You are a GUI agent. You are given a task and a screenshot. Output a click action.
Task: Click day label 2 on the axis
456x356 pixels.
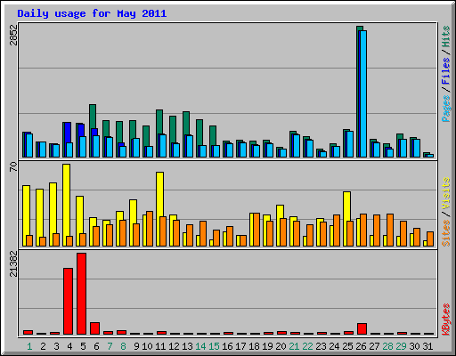tap(43, 346)
